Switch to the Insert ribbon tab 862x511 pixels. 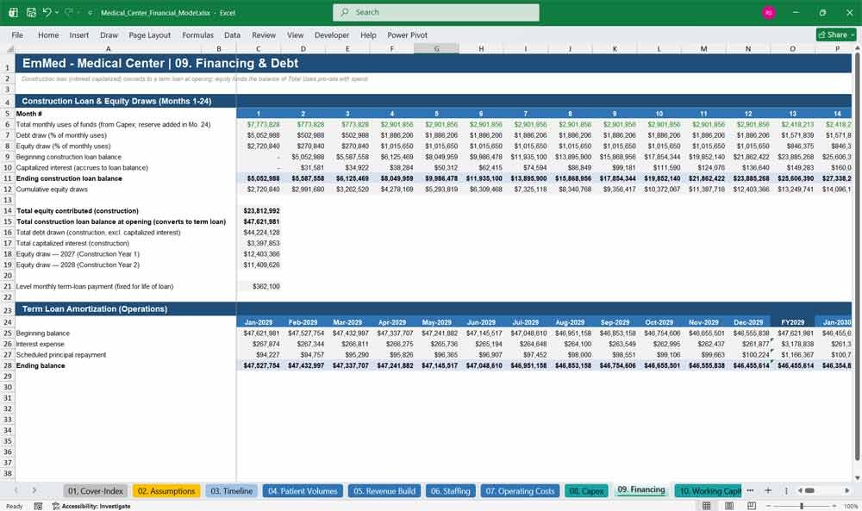pos(79,34)
